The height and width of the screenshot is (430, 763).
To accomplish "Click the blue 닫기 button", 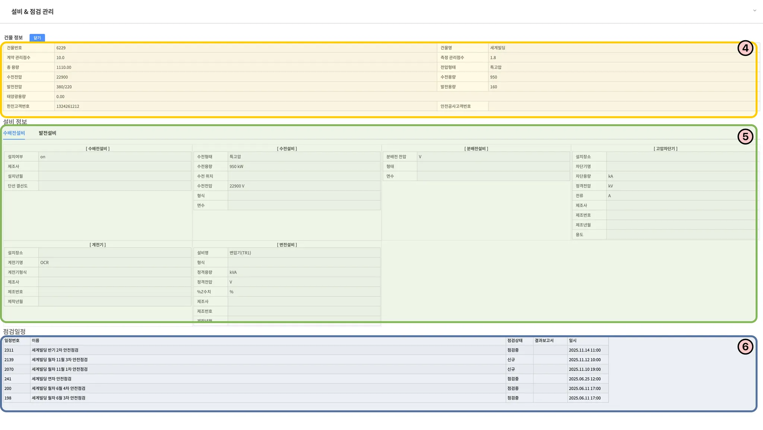I will [37, 38].
